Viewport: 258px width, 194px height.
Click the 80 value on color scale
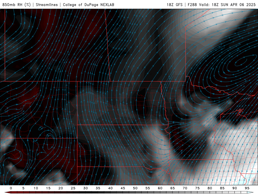tap(210, 188)
